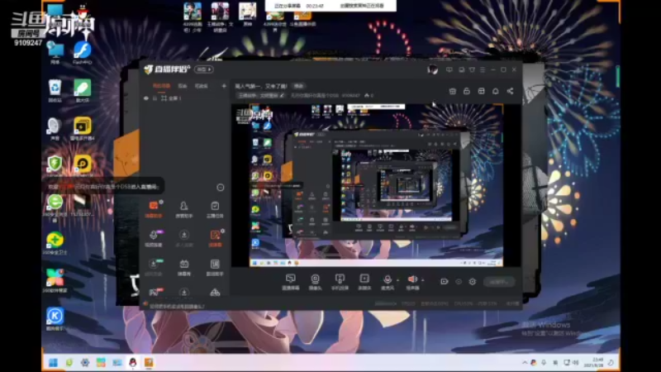Click the mode pill next to the companion logo

[x=204, y=69]
